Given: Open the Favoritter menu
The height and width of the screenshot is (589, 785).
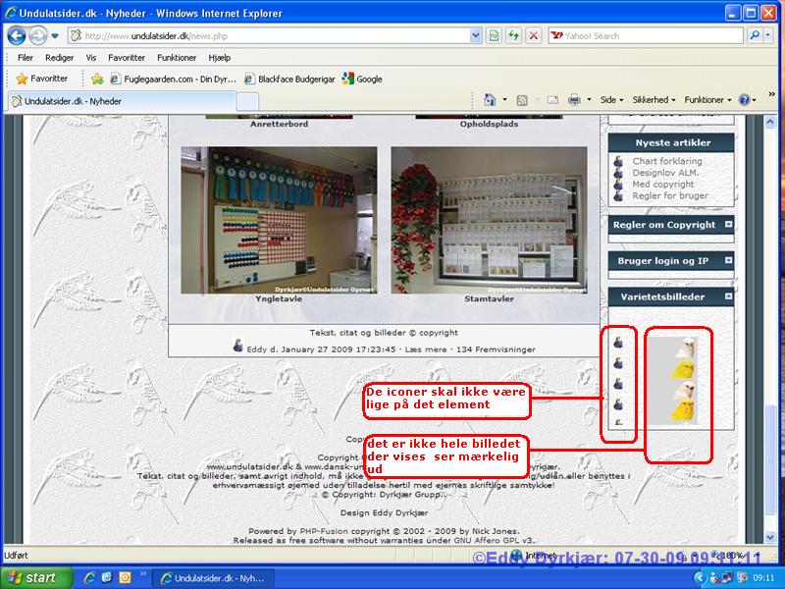Looking at the screenshot, I should tap(127, 58).
